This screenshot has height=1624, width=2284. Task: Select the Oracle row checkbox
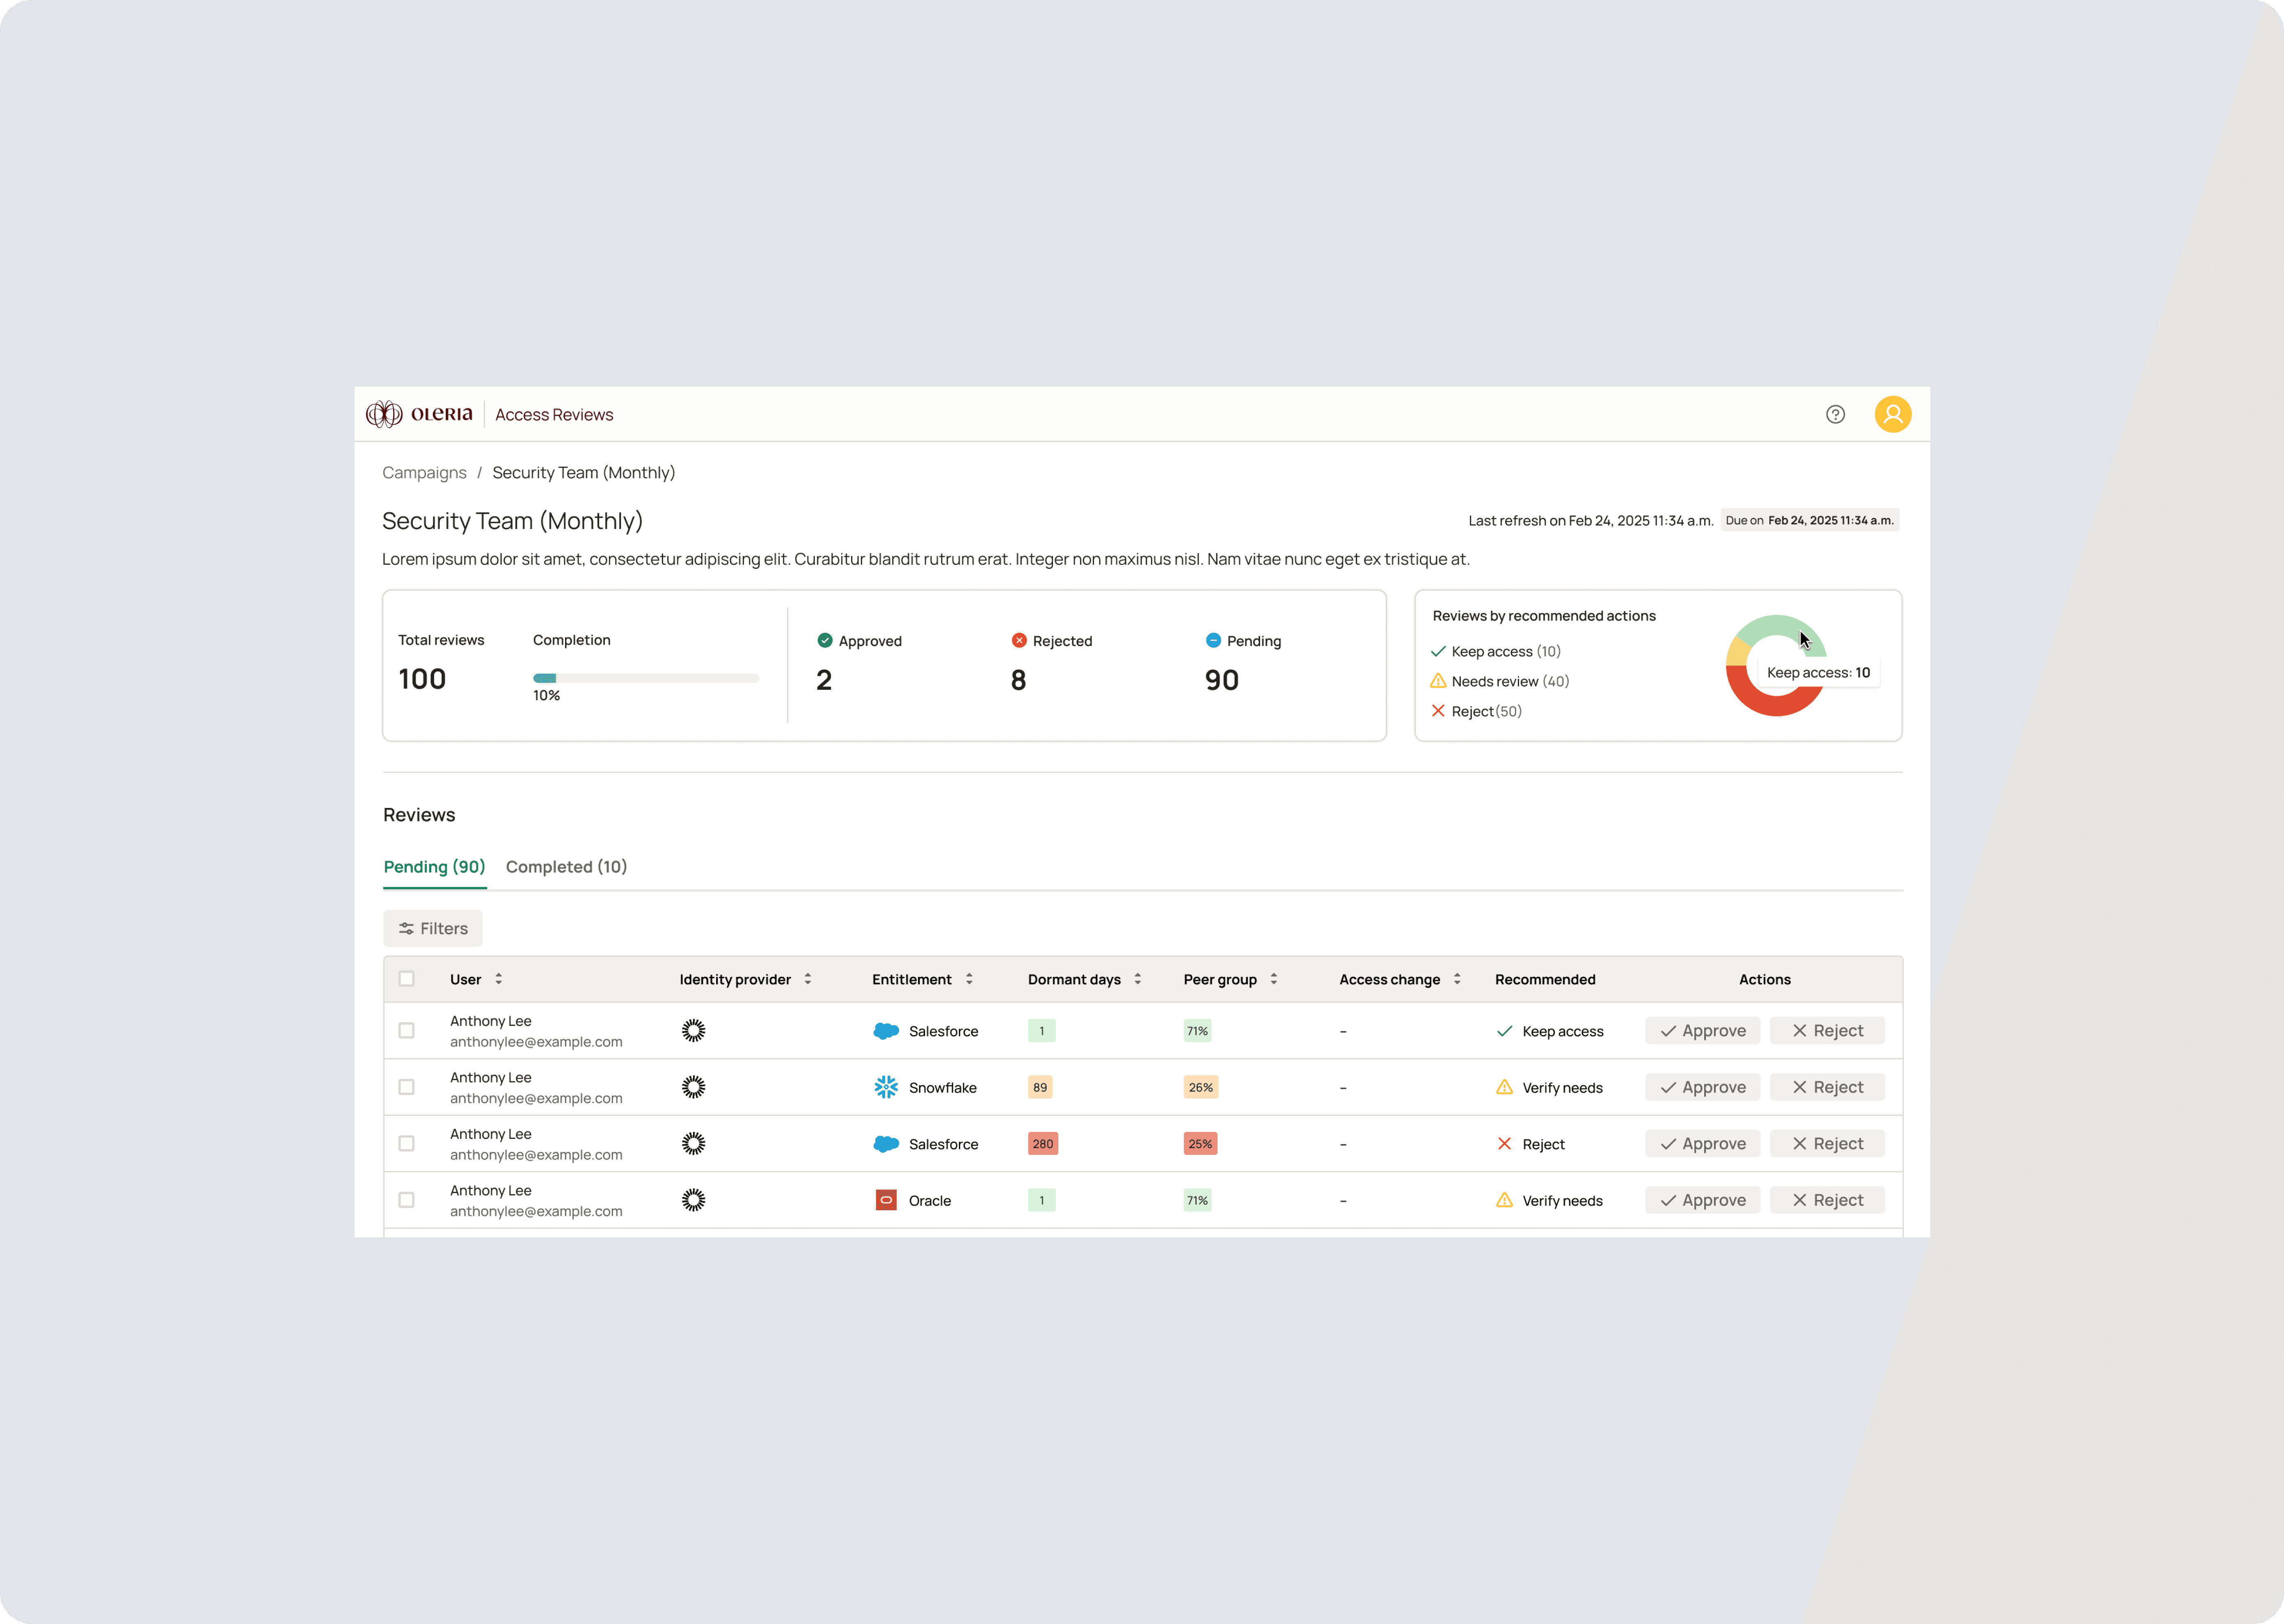pos(406,1200)
